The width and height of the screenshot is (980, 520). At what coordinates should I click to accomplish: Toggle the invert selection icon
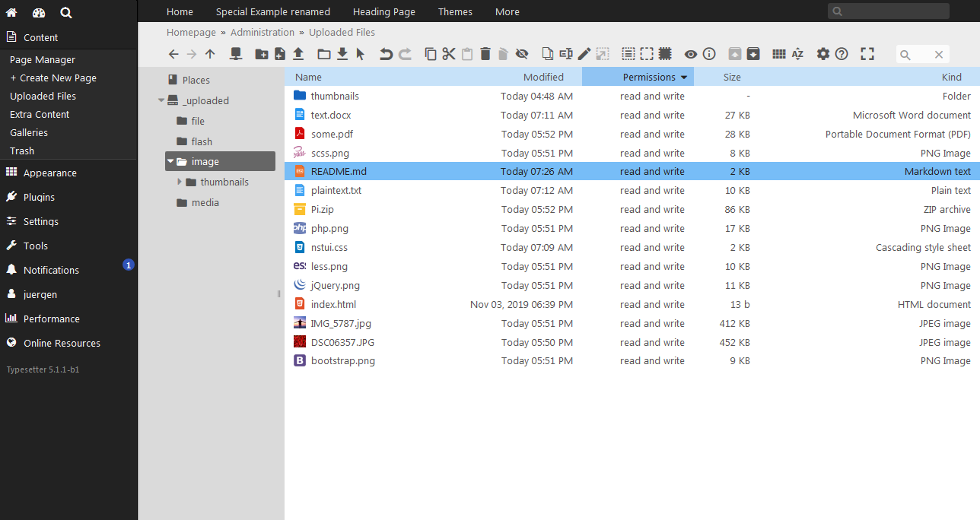tap(664, 54)
